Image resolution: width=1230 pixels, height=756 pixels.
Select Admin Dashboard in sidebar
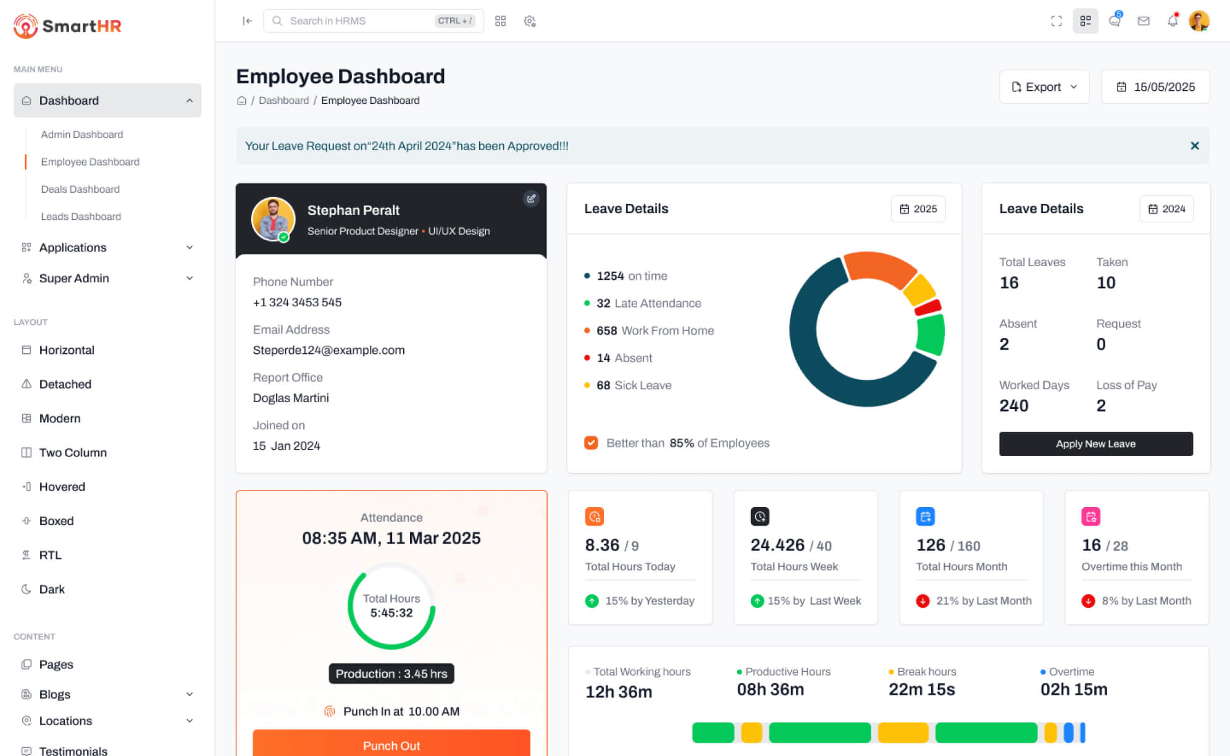[x=82, y=134]
